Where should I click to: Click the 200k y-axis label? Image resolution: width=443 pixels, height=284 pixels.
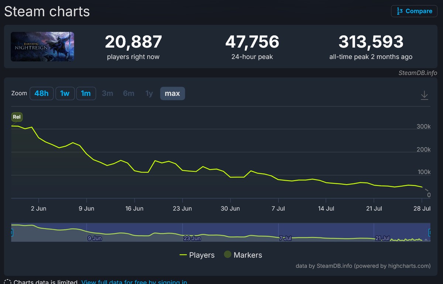point(423,150)
